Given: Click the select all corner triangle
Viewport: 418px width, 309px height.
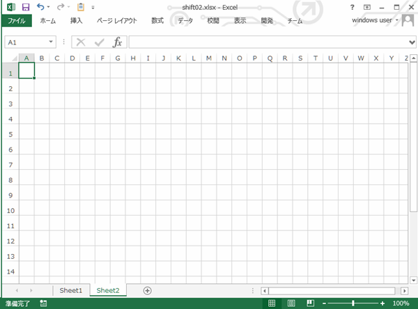Looking at the screenshot, I should [11, 58].
